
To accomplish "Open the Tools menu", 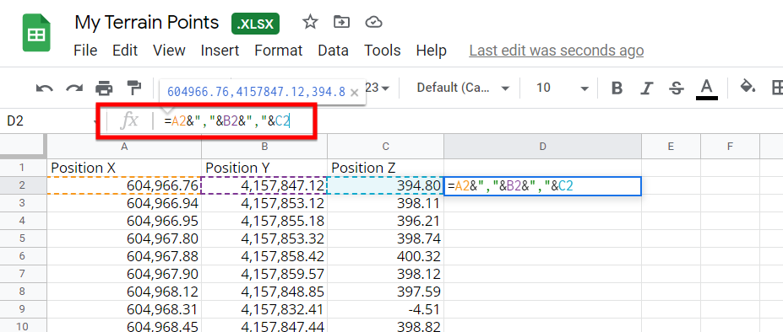I will coord(382,51).
